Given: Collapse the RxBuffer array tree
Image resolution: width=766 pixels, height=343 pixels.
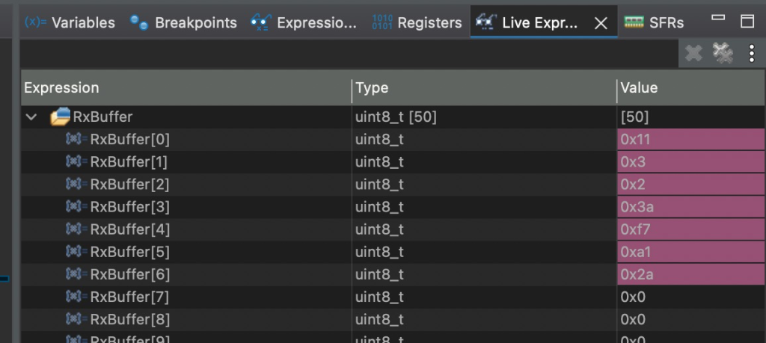Looking at the screenshot, I should click(x=31, y=117).
